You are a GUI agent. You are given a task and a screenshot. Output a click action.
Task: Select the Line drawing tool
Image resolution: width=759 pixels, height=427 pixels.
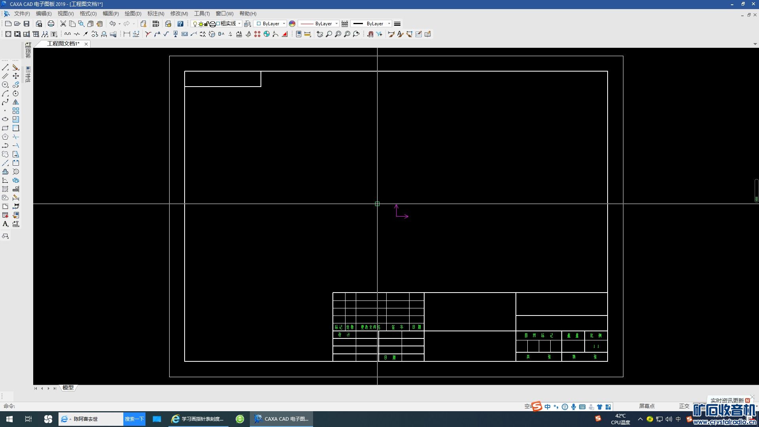pyautogui.click(x=5, y=68)
